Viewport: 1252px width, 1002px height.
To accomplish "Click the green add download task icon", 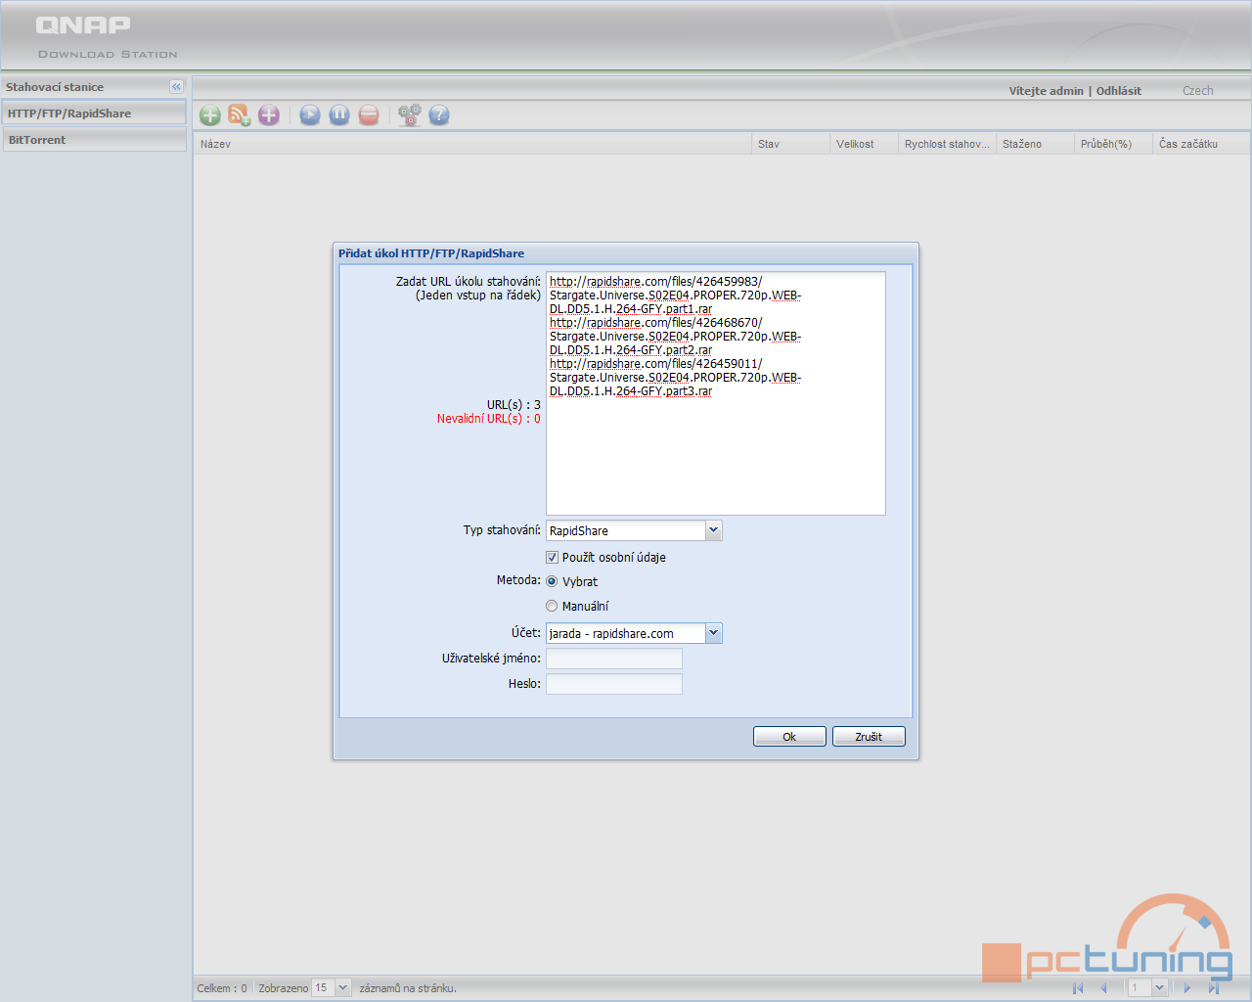I will [210, 115].
